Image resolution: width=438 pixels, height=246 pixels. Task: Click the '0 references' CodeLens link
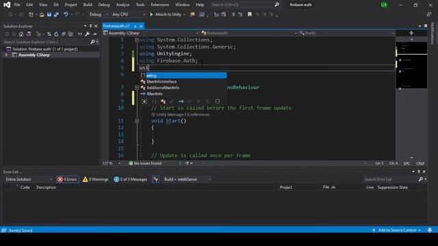click(x=198, y=115)
